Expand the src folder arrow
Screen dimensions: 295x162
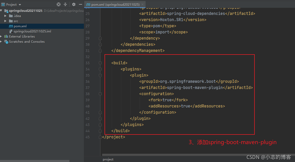tap(5, 21)
